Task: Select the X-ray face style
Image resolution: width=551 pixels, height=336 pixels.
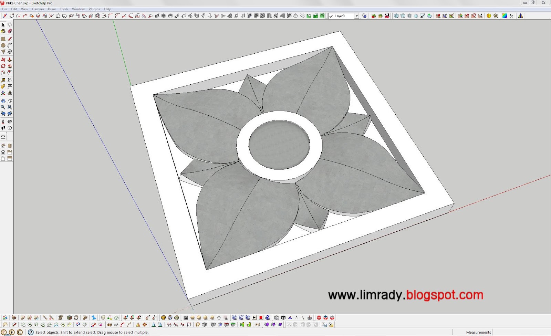Action: point(396,16)
